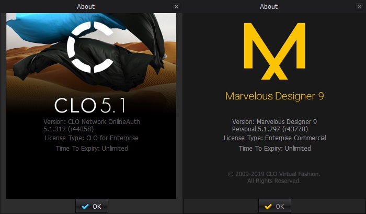Click the 'Marvelous Designer 9' yellow title

point(274,96)
